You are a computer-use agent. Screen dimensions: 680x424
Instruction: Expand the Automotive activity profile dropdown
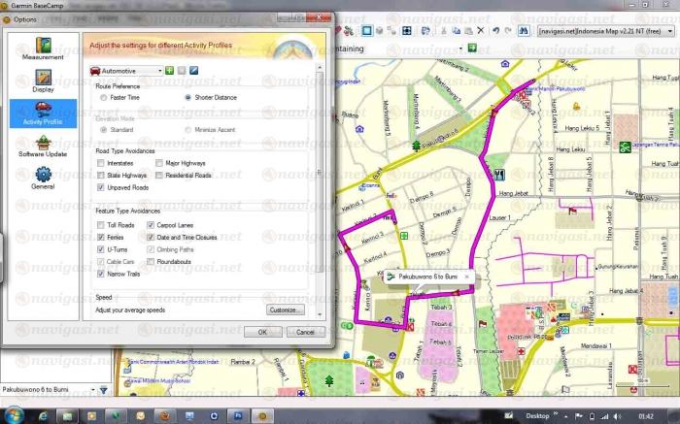pos(159,71)
